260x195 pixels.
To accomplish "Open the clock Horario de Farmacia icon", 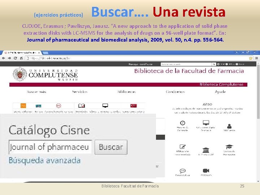I will point(183,123).
